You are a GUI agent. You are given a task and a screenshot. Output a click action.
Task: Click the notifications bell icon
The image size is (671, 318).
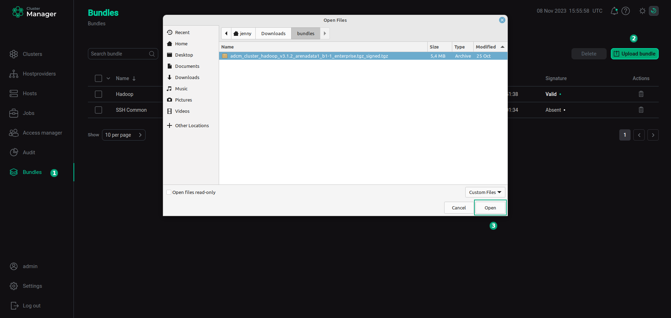click(x=614, y=11)
